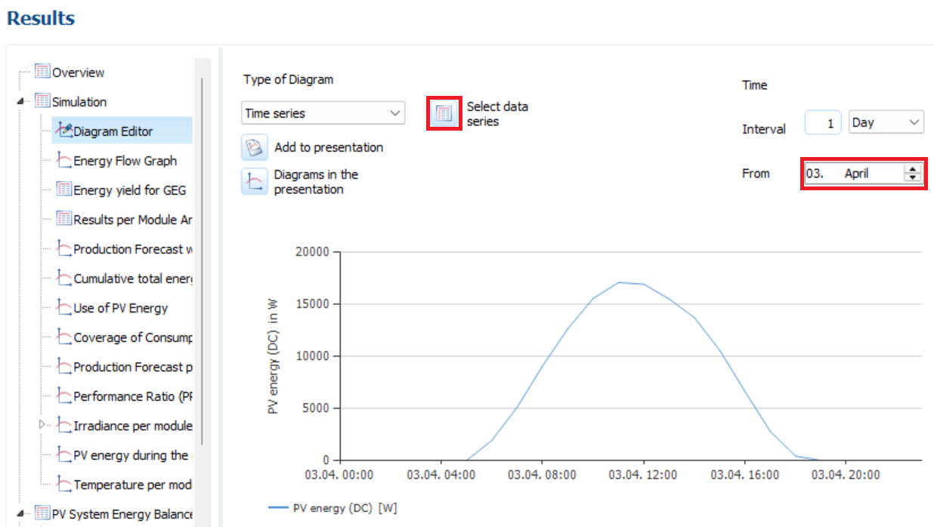This screenshot has width=934, height=527.
Task: Select Use of PV Energy item
Action: [120, 308]
